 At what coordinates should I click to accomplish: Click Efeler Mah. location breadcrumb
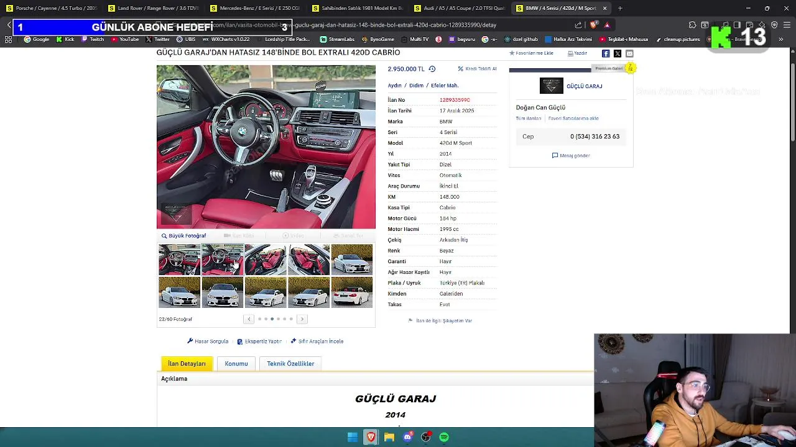(445, 86)
